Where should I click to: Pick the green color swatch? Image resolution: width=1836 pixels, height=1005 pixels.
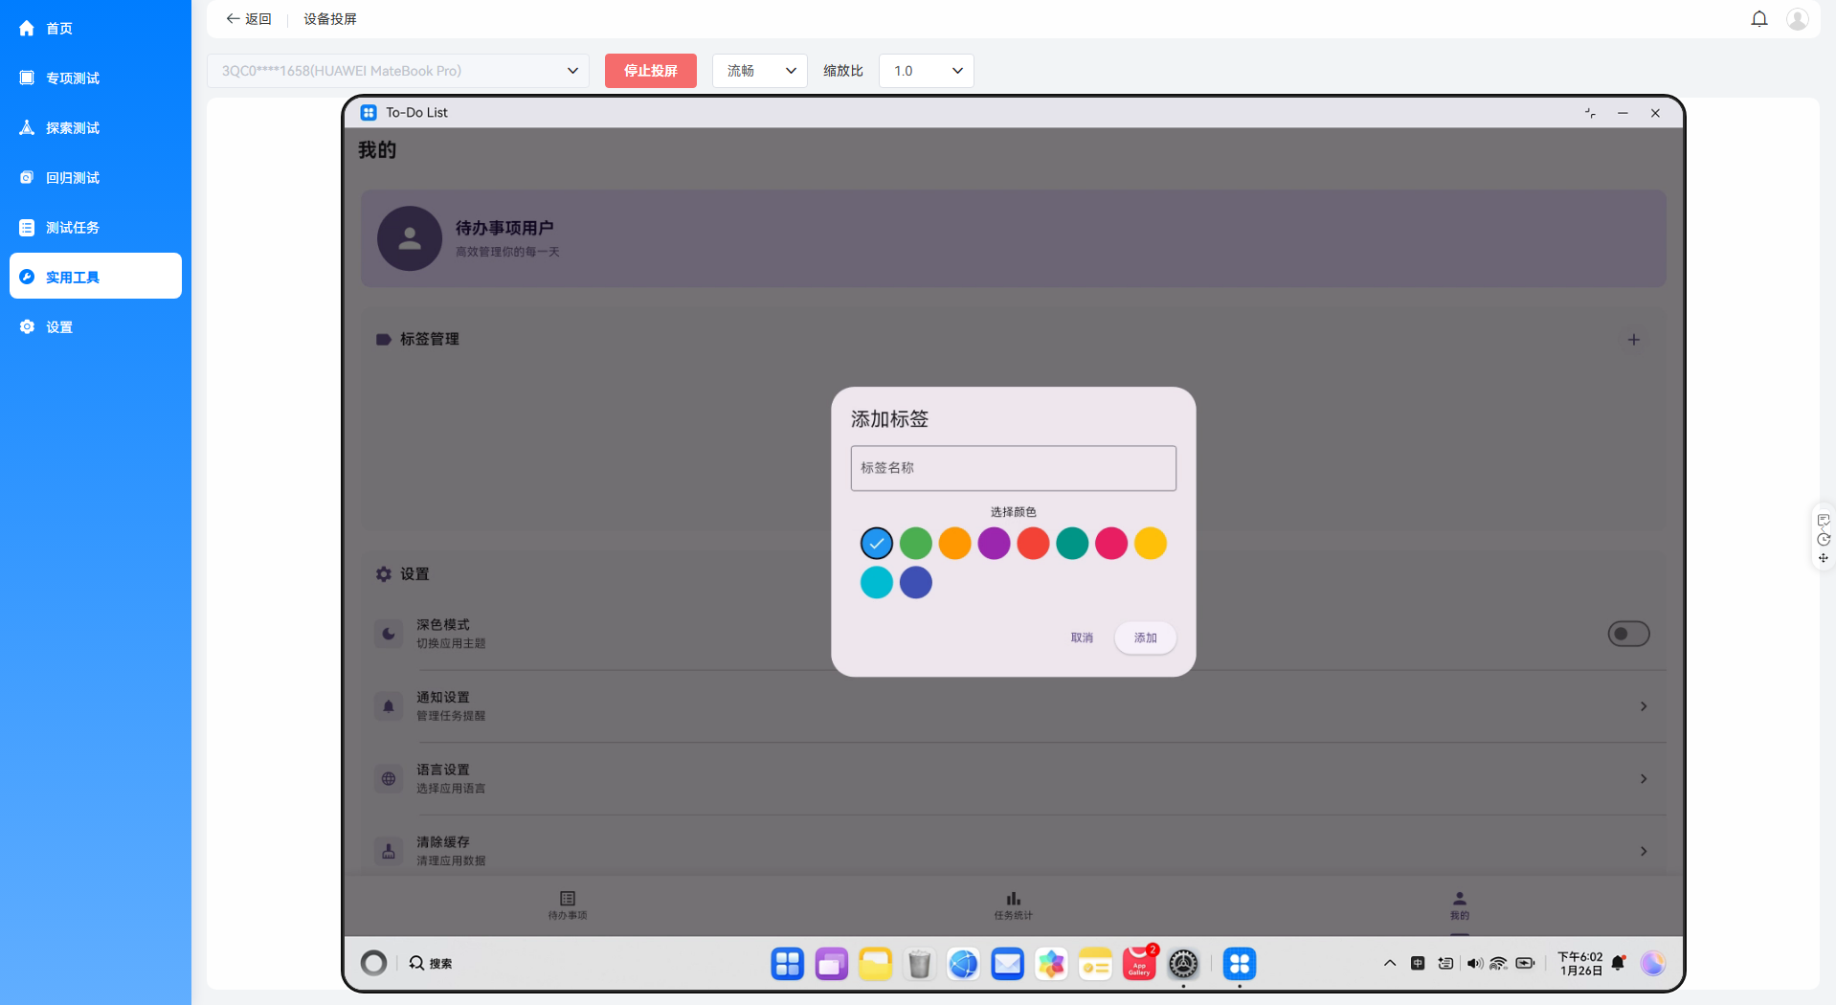click(915, 543)
